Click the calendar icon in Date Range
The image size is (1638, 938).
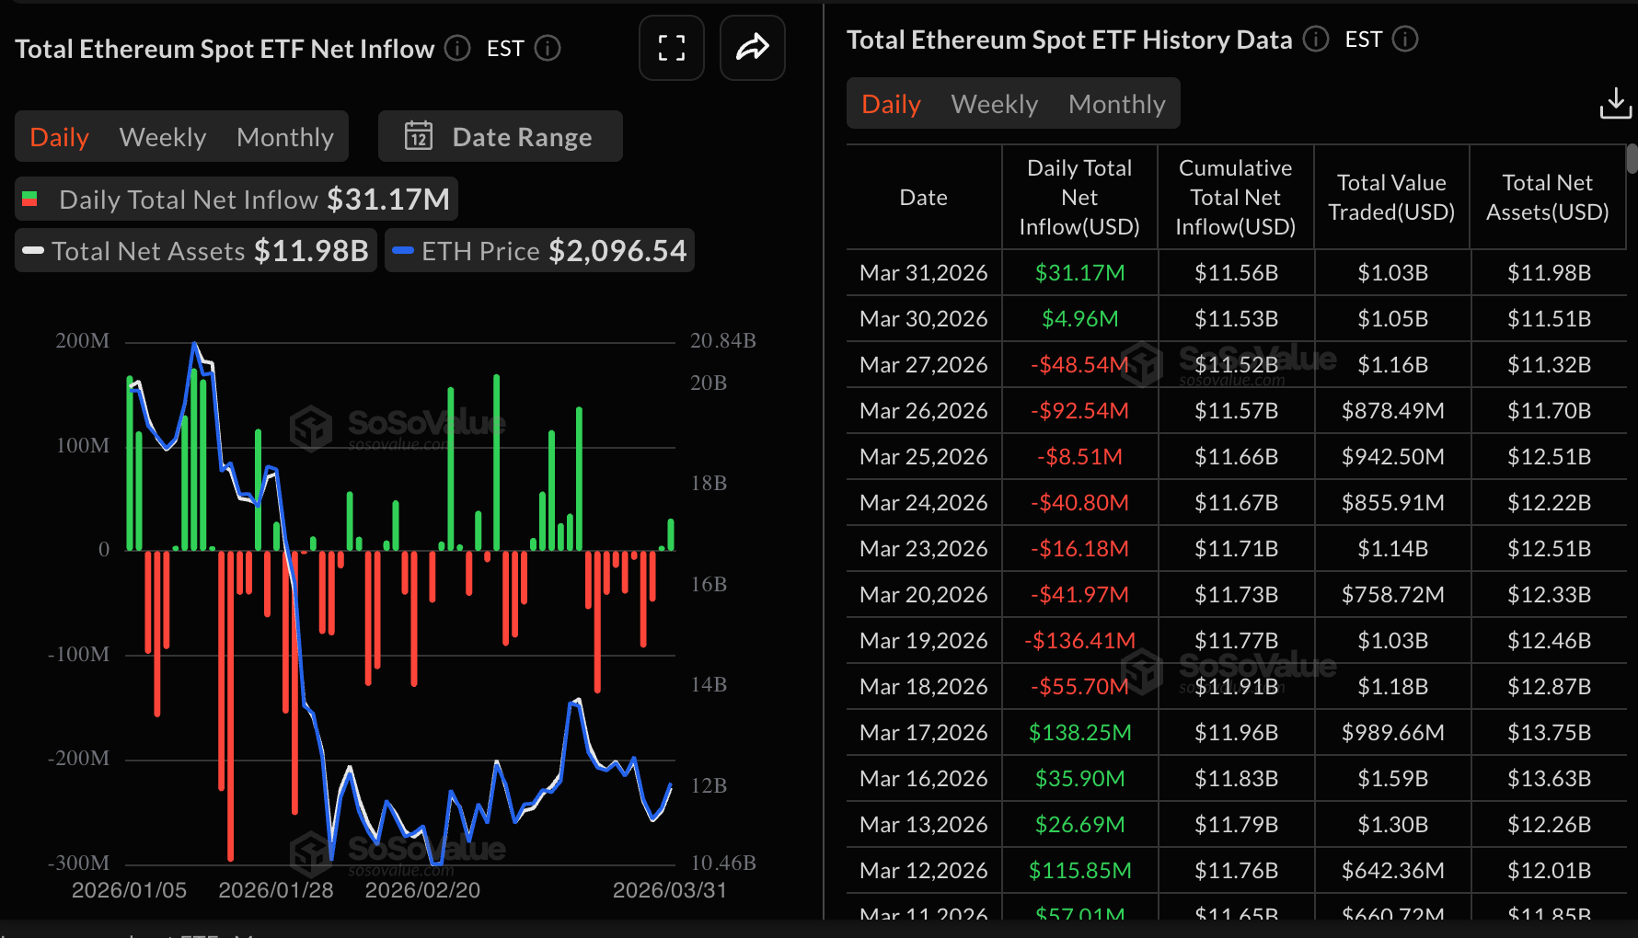(419, 136)
